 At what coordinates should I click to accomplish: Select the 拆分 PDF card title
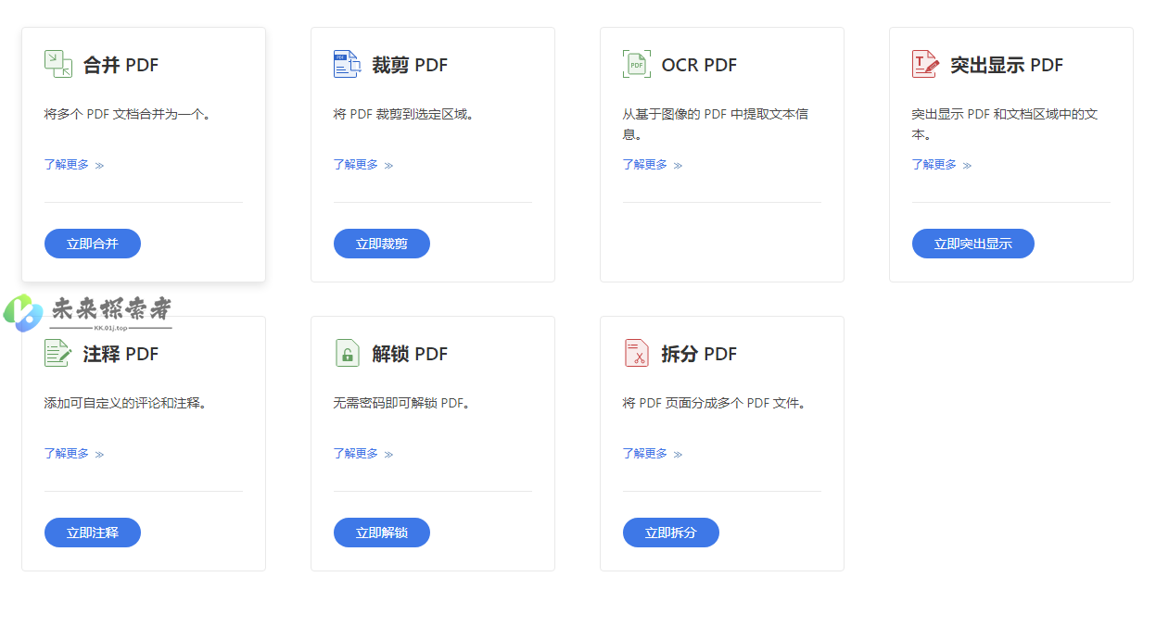coord(698,354)
